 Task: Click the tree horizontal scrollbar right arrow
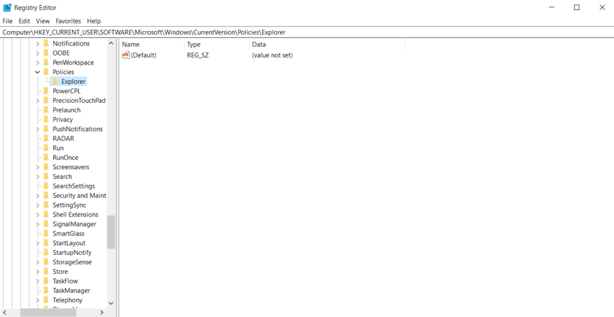click(102, 312)
